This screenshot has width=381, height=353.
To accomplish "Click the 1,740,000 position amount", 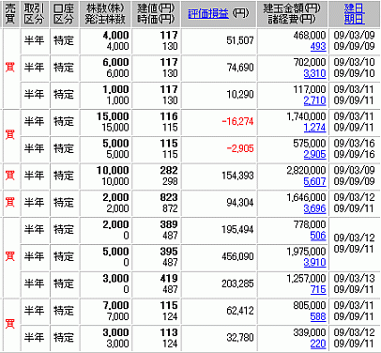I will [306, 116].
